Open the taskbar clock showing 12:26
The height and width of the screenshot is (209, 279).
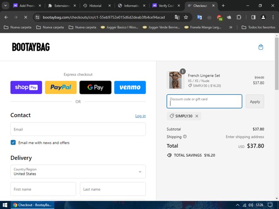pos(259,205)
